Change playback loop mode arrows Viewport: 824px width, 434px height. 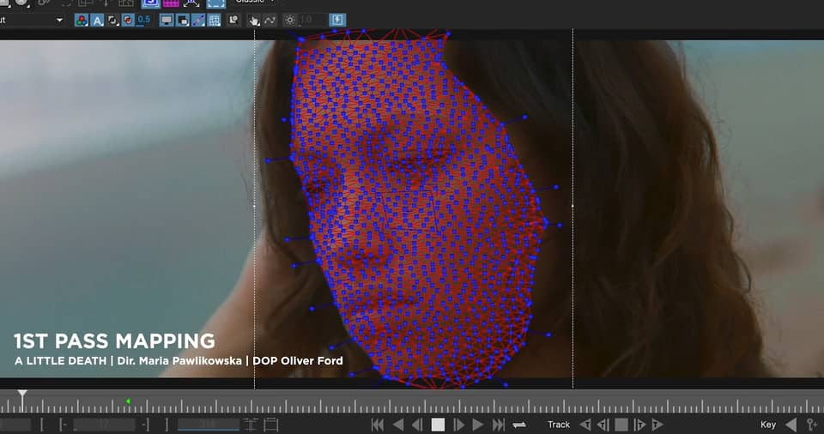point(519,425)
